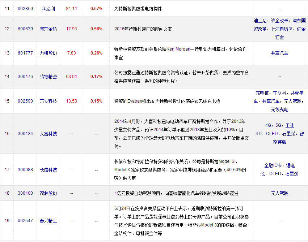Open 车联网 concept link

[x=279, y=93]
